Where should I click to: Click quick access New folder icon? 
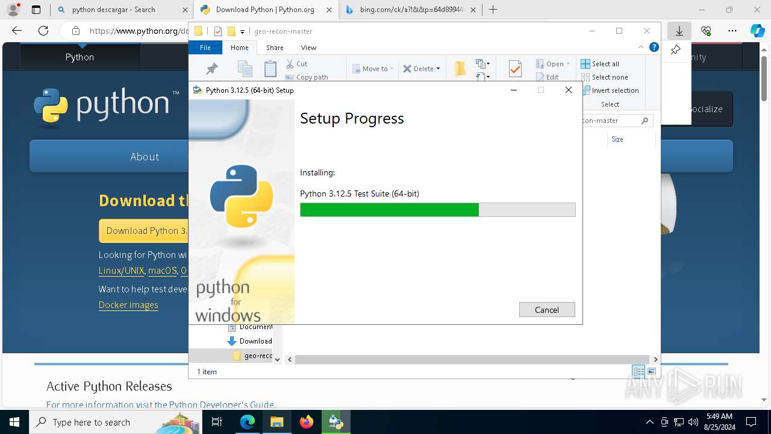231,31
